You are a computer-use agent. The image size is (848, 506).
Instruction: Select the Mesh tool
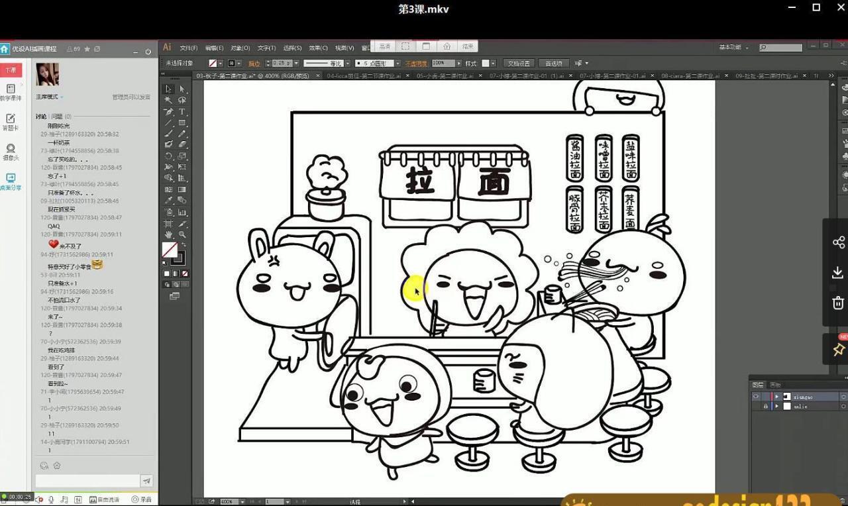[169, 189]
